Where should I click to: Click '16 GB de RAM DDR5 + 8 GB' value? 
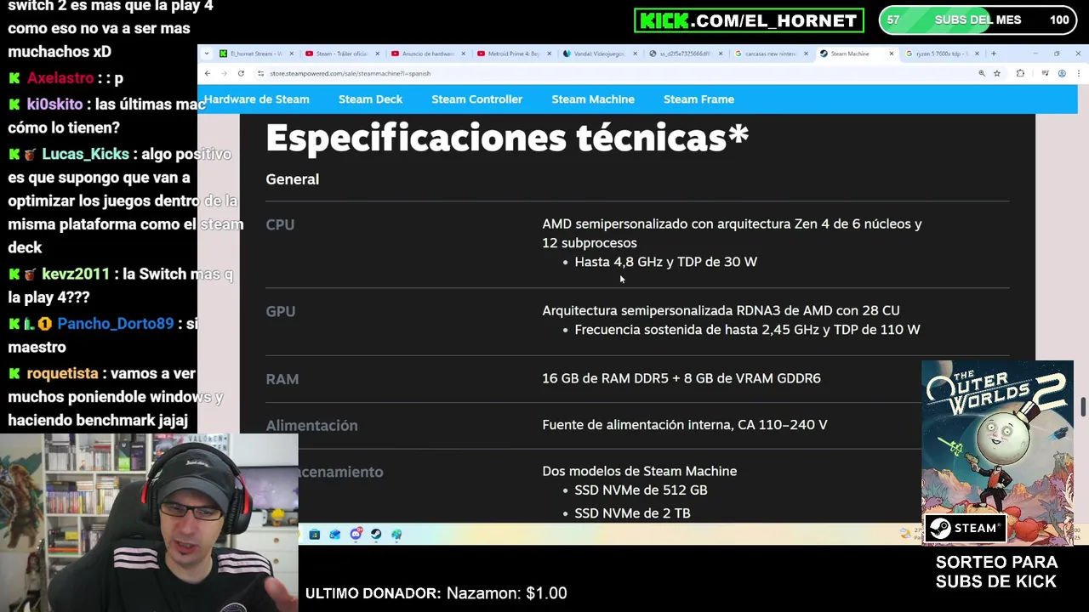coord(681,378)
